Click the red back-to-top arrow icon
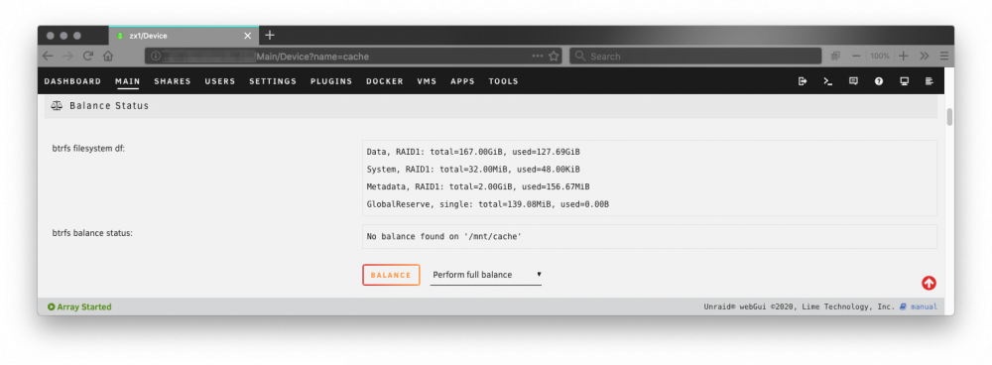Image resolution: width=992 pixels, height=365 pixels. coord(929,284)
